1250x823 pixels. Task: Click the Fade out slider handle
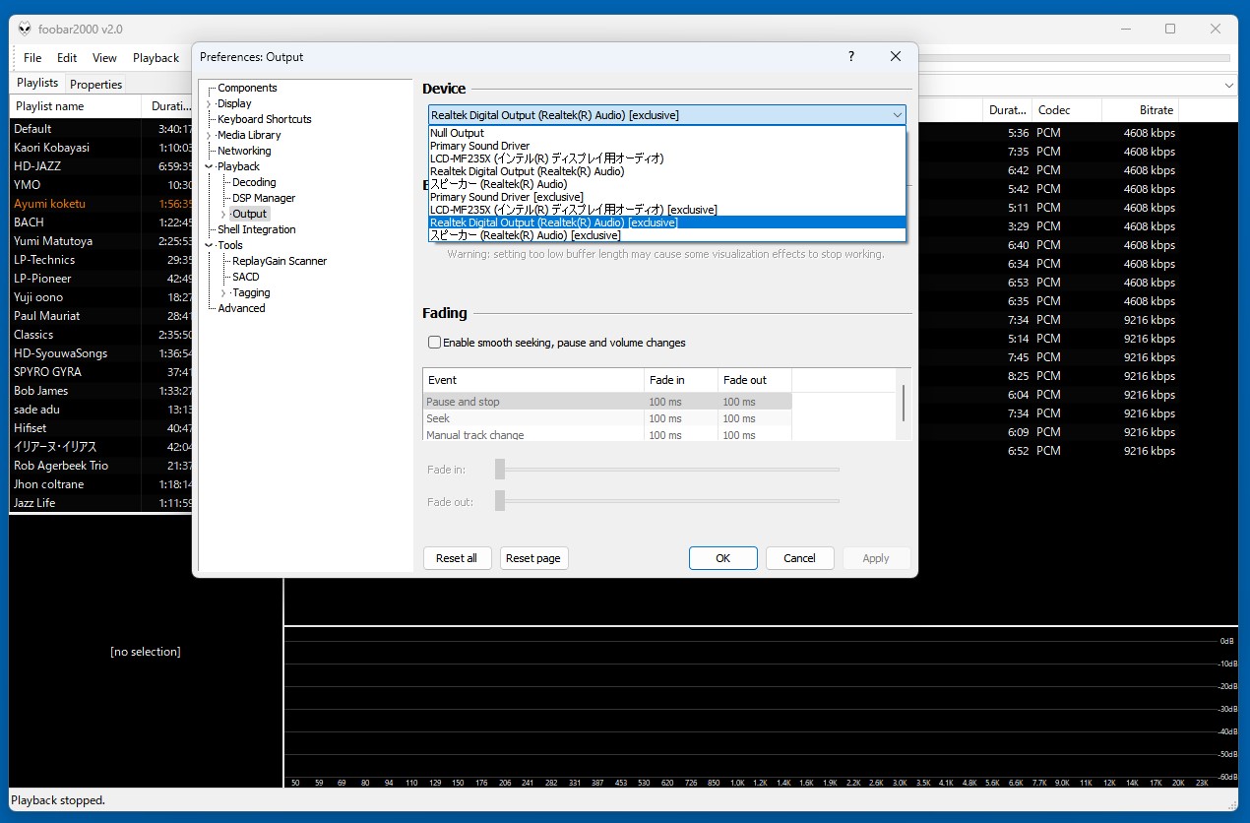click(x=500, y=501)
